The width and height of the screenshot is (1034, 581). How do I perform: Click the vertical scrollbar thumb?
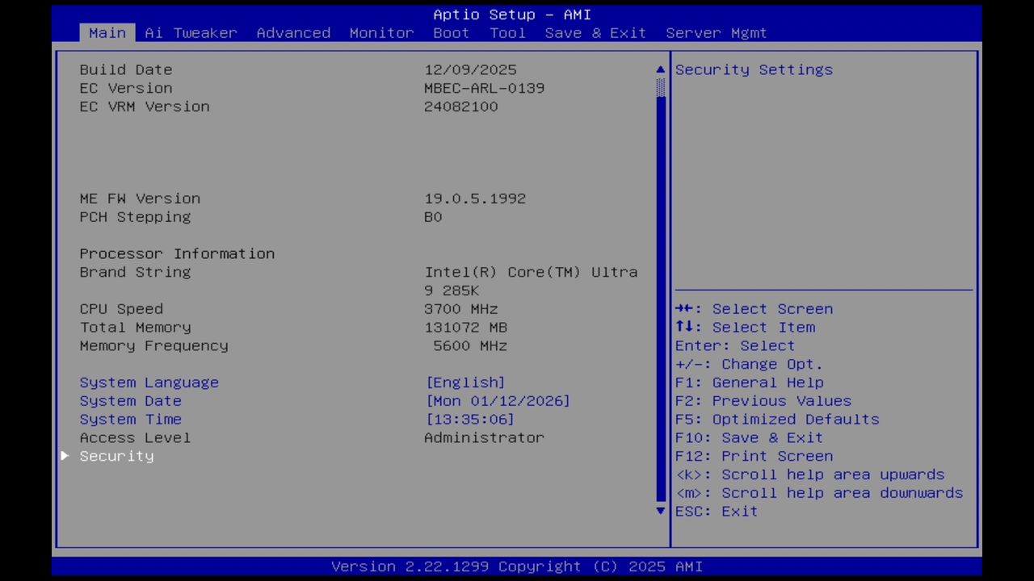coord(660,89)
